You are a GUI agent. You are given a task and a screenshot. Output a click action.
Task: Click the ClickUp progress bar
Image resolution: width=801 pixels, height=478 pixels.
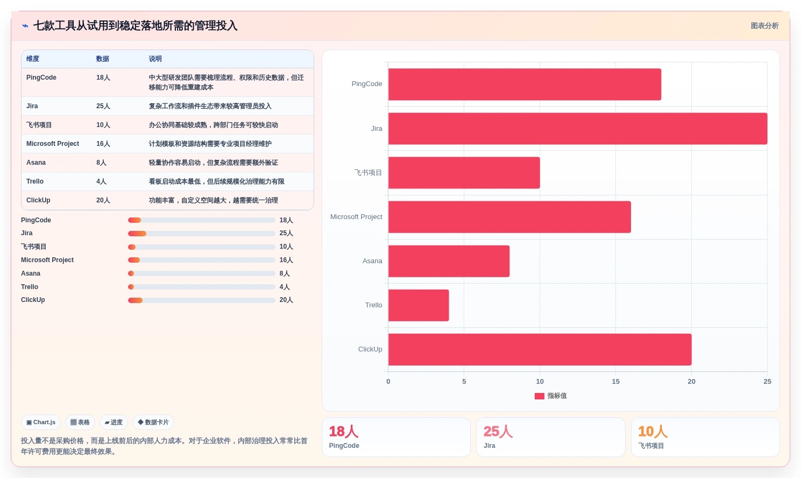202,300
